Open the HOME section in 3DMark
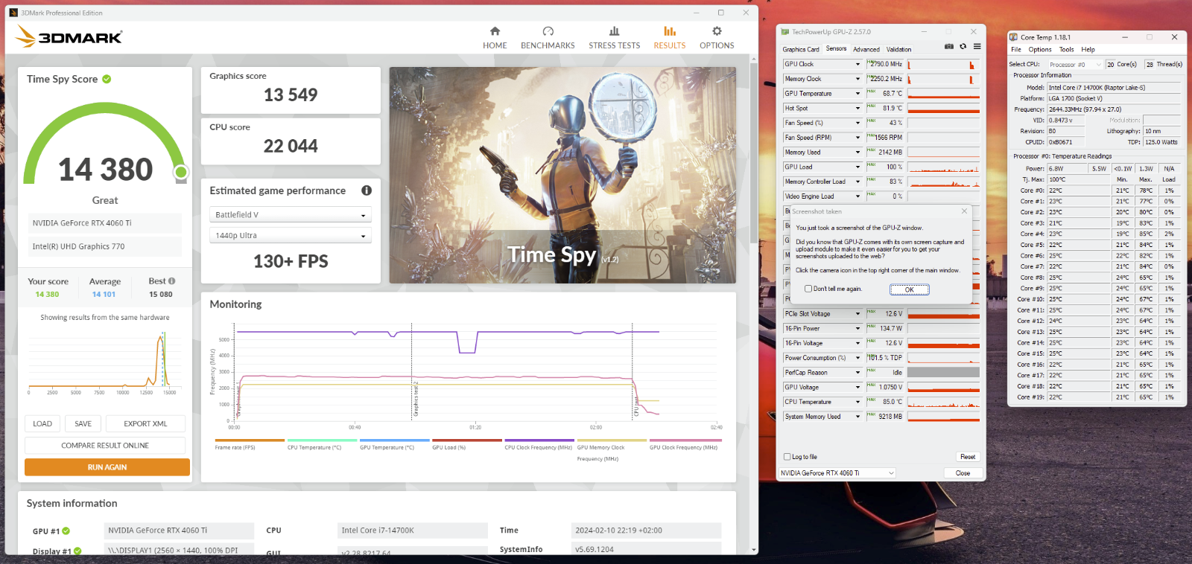 tap(495, 38)
